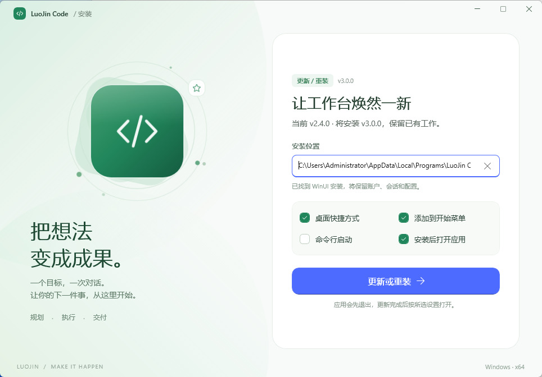Minimize the installer window
The image size is (542, 377).
tap(477, 9)
